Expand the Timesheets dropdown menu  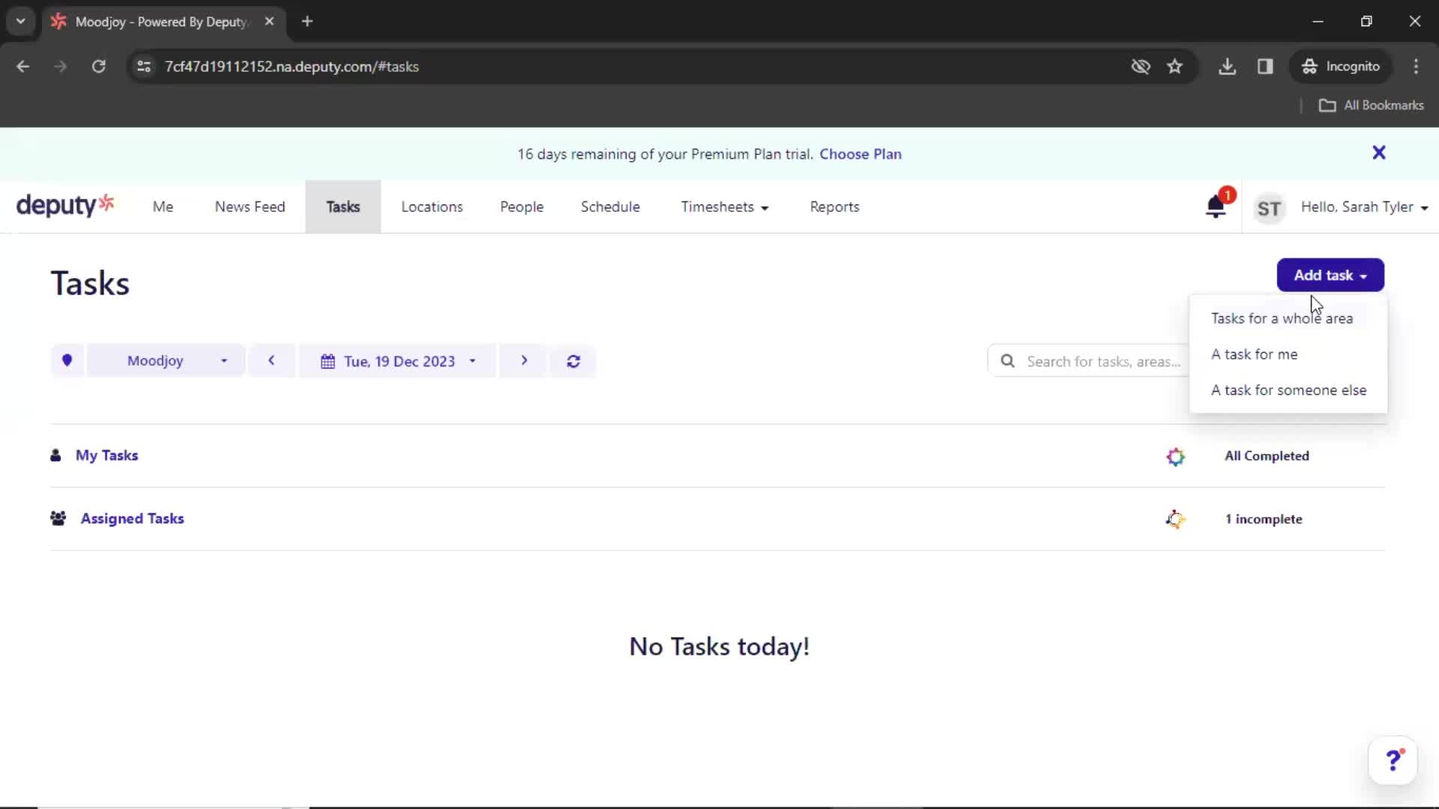725,207
